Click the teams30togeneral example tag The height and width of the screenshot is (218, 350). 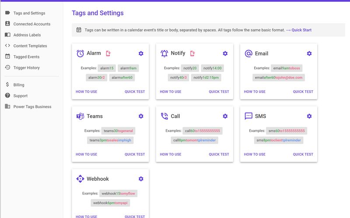[x=118, y=131]
